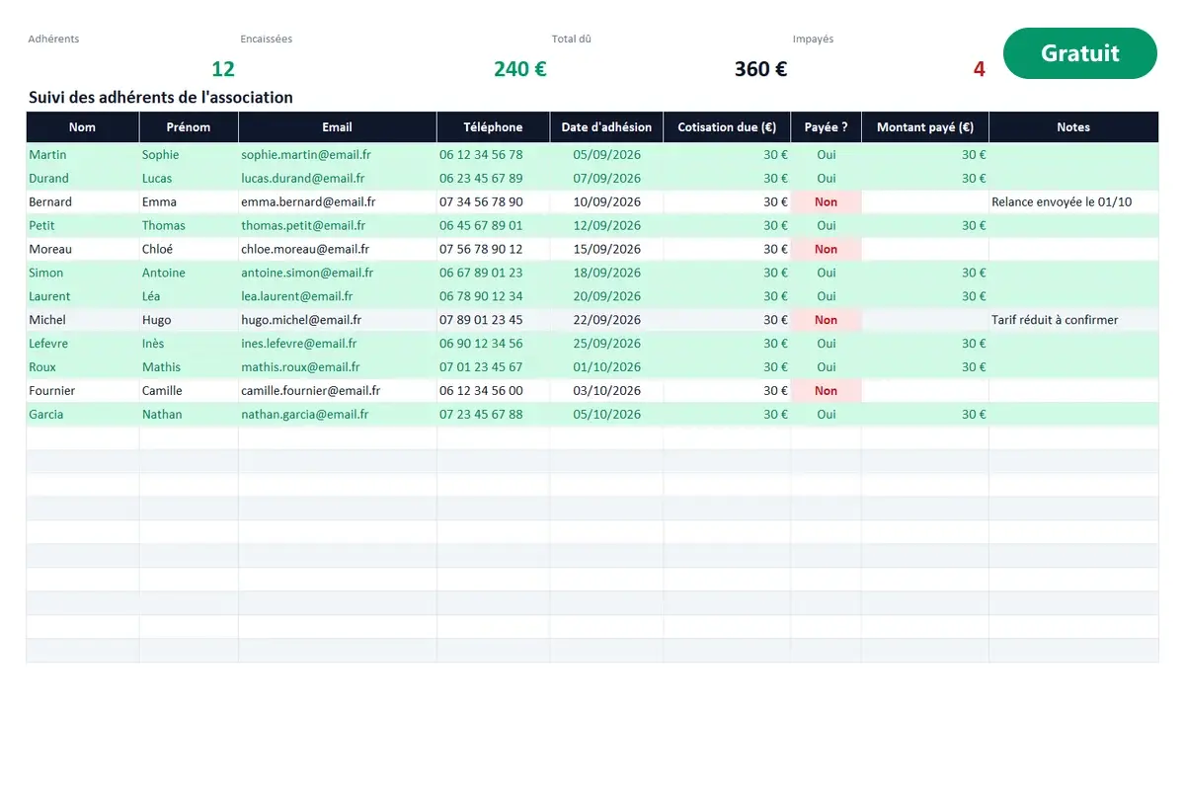Viewport: 1185px width, 790px height.
Task: Select the Non status for Chloé Moreau
Action: [x=827, y=250]
